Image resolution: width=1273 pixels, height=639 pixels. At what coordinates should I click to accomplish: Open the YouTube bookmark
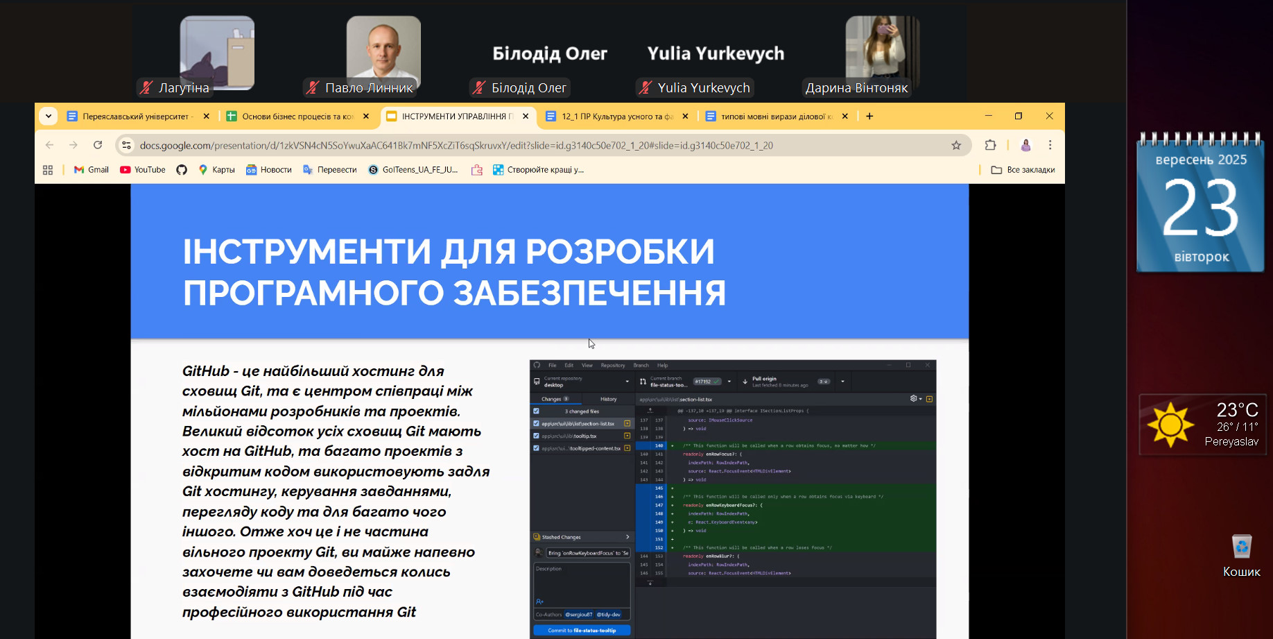tap(142, 170)
